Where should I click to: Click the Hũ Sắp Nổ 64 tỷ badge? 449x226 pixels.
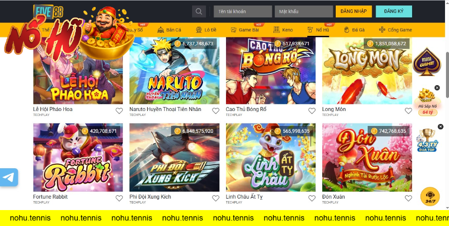point(427,102)
